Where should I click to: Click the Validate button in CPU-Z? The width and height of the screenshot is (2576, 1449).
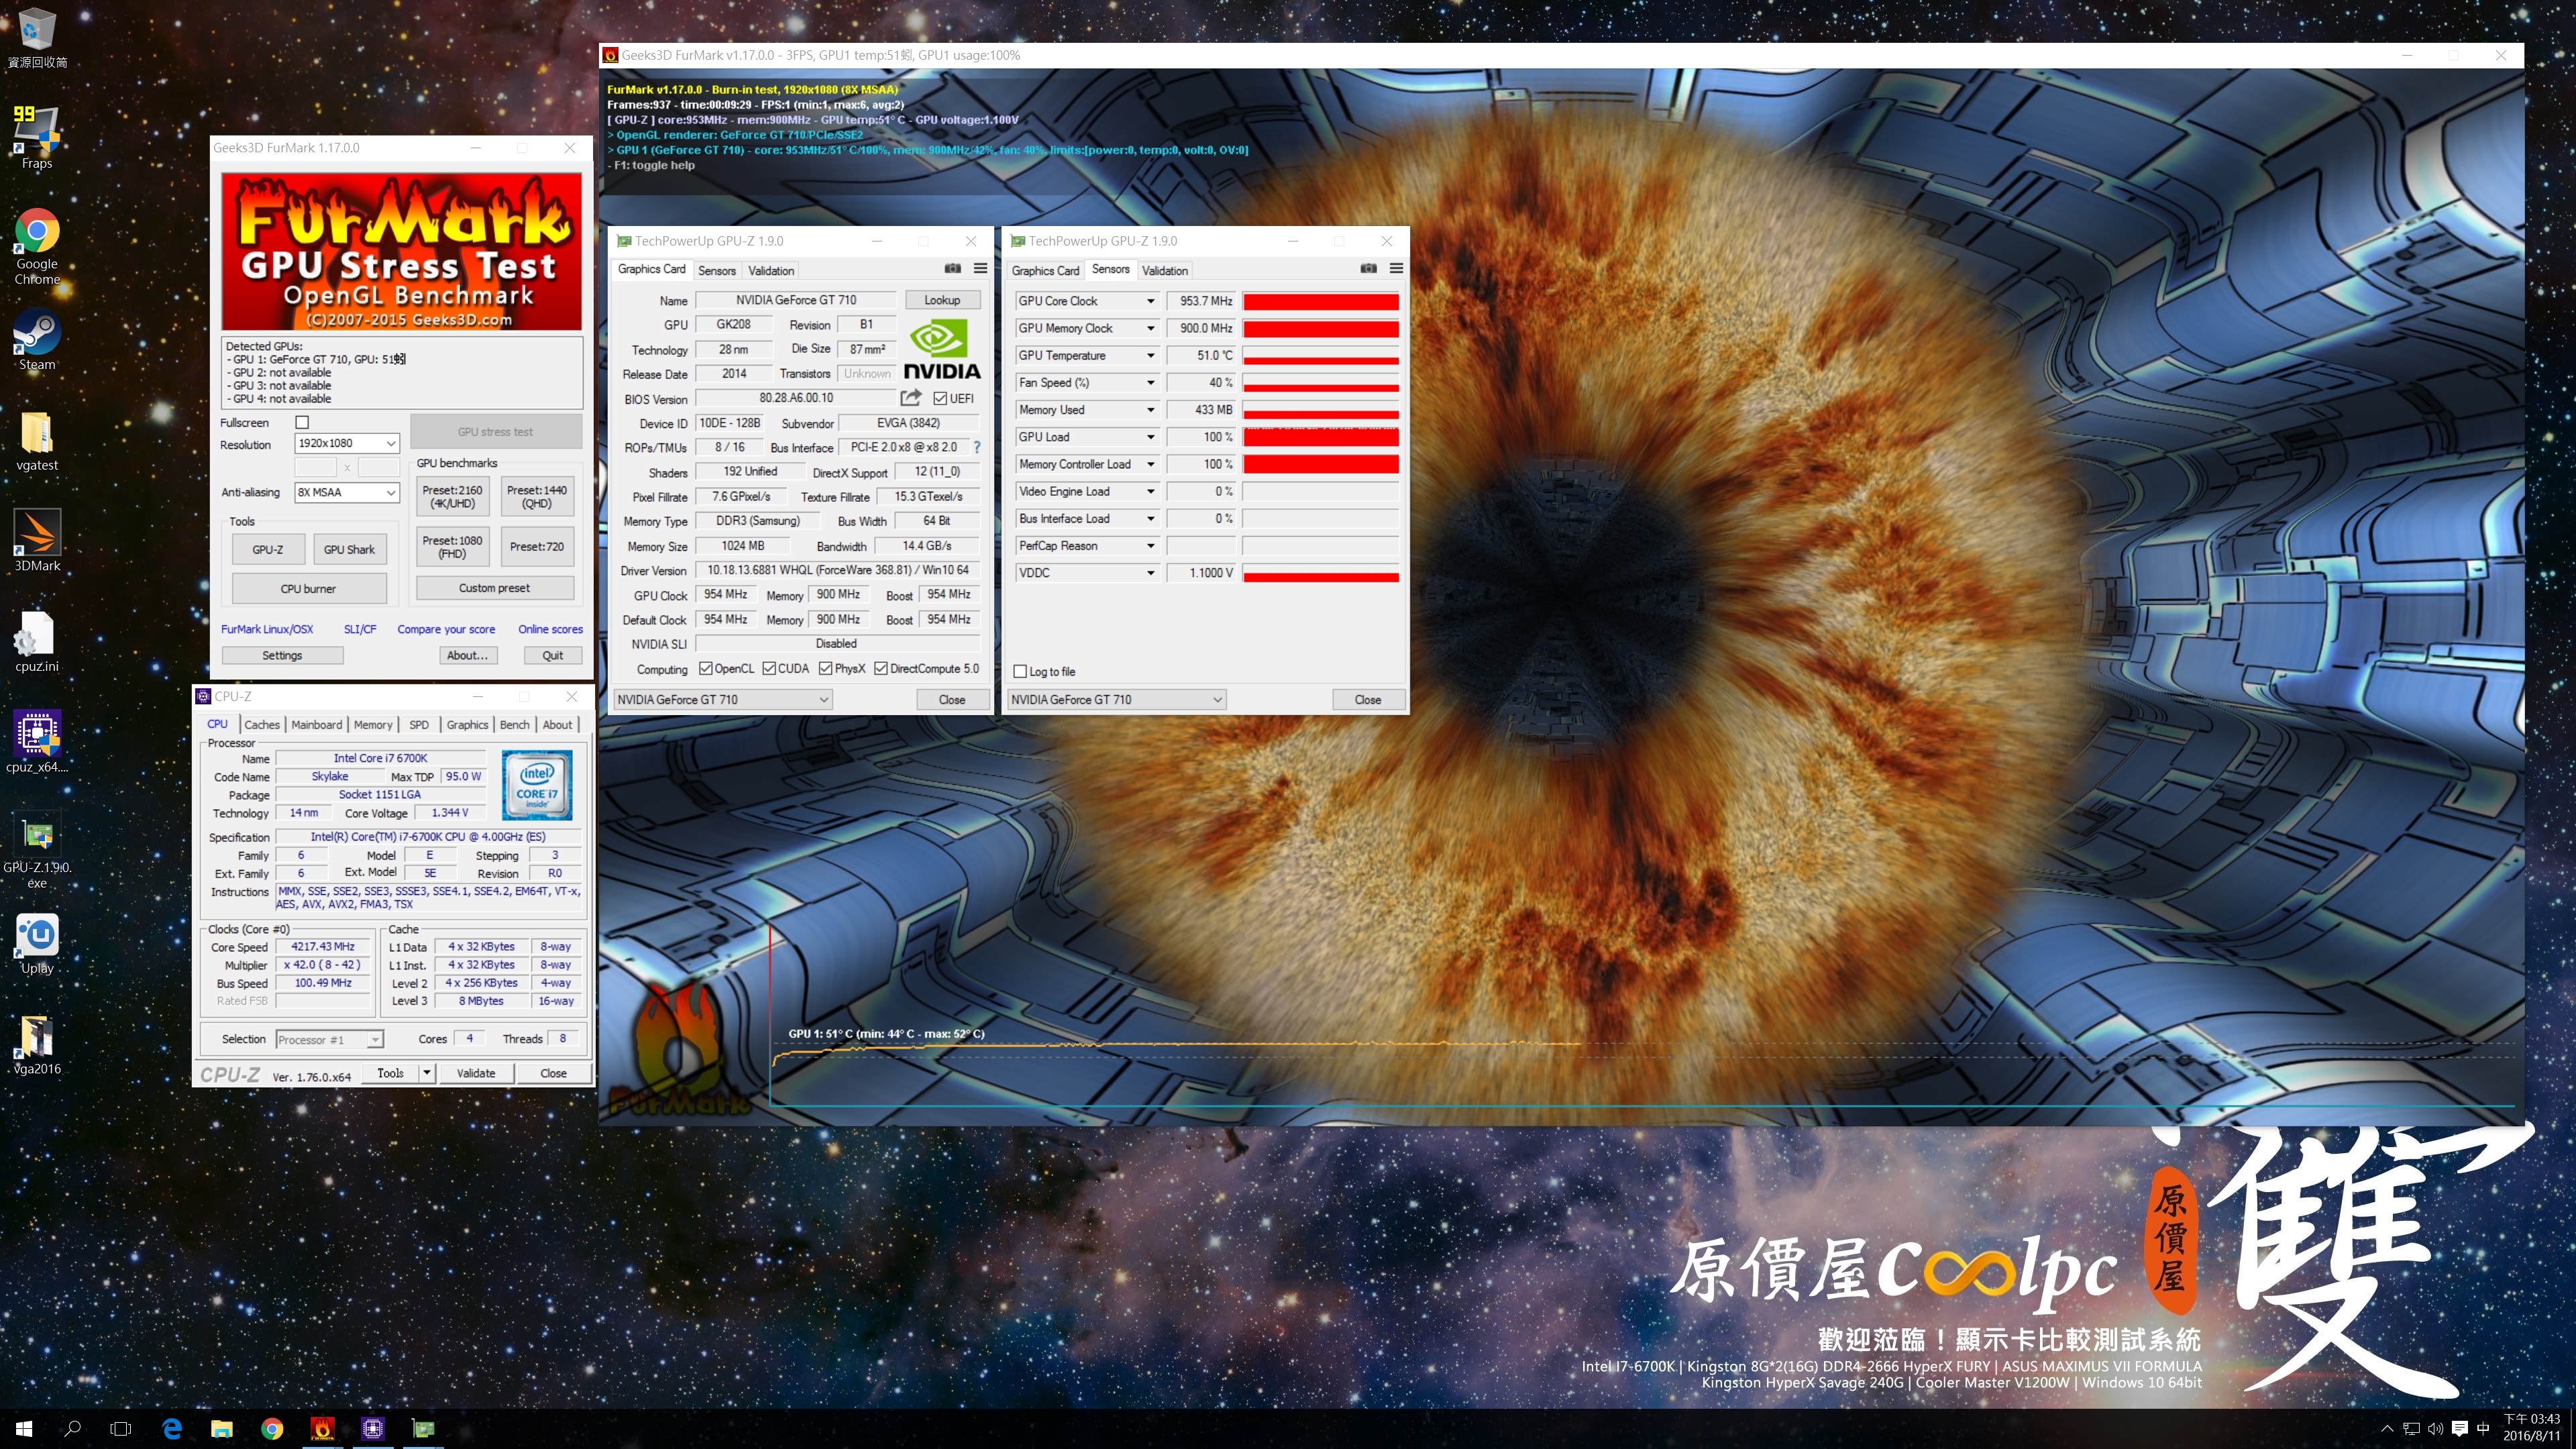(476, 1073)
